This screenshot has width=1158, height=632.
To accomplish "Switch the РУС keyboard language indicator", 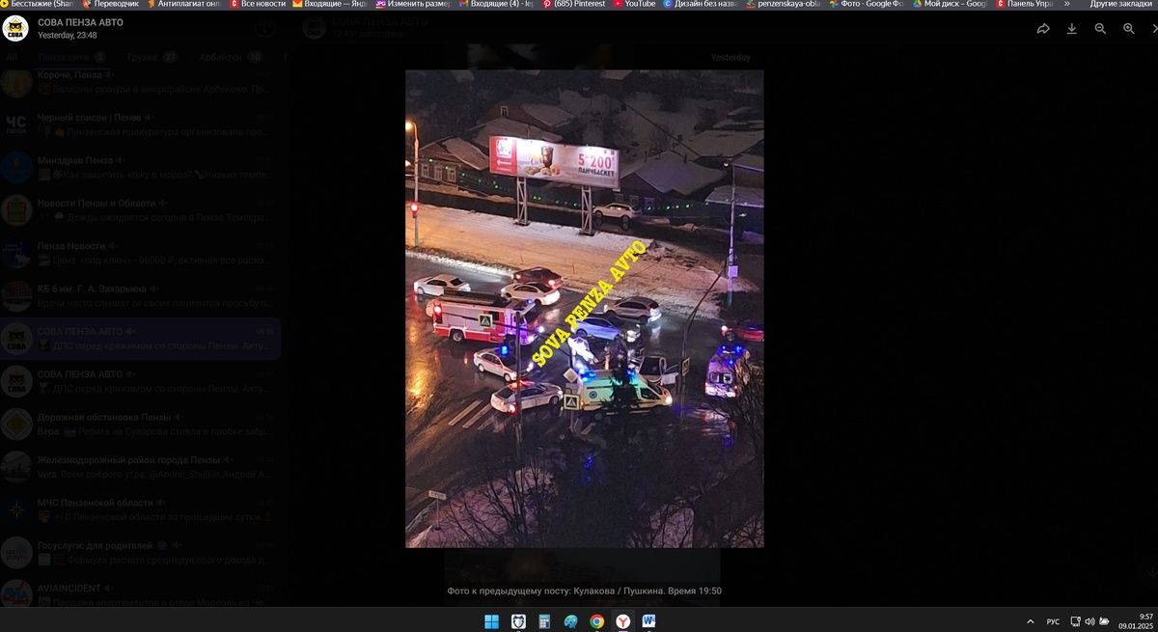I will 1053,621.
